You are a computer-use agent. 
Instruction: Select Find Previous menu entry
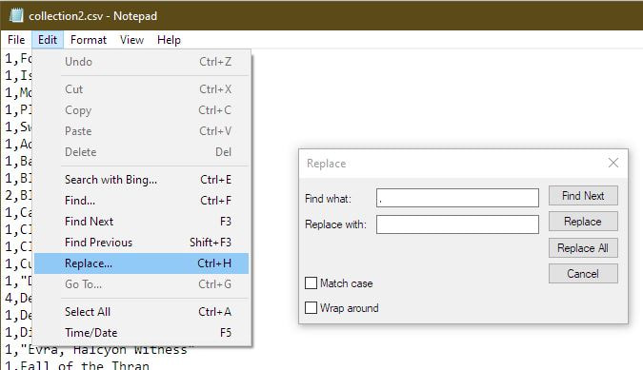[142, 243]
